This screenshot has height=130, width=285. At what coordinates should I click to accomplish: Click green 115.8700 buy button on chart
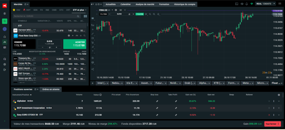coord(140,14)
